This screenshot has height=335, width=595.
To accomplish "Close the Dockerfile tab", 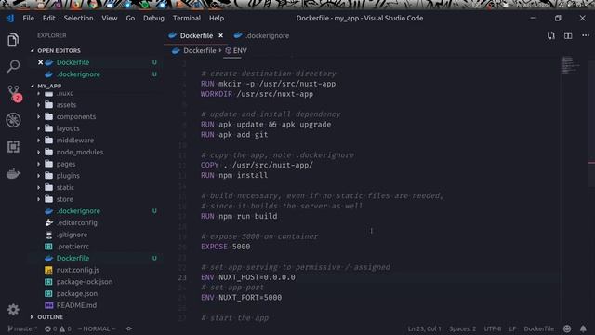I will point(220,35).
